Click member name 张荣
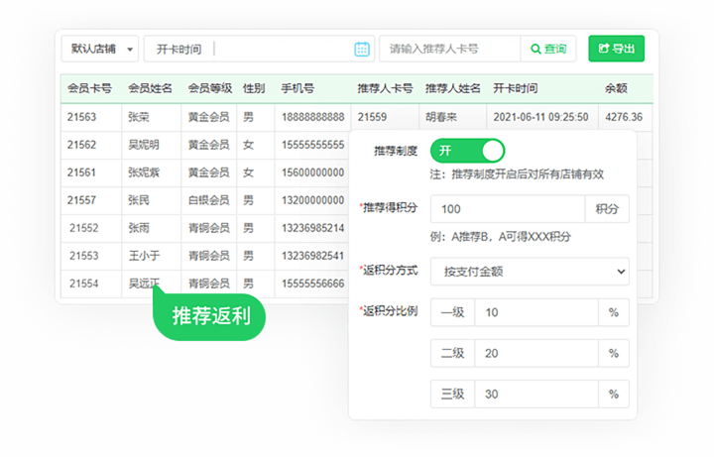714x457 pixels. [139, 117]
